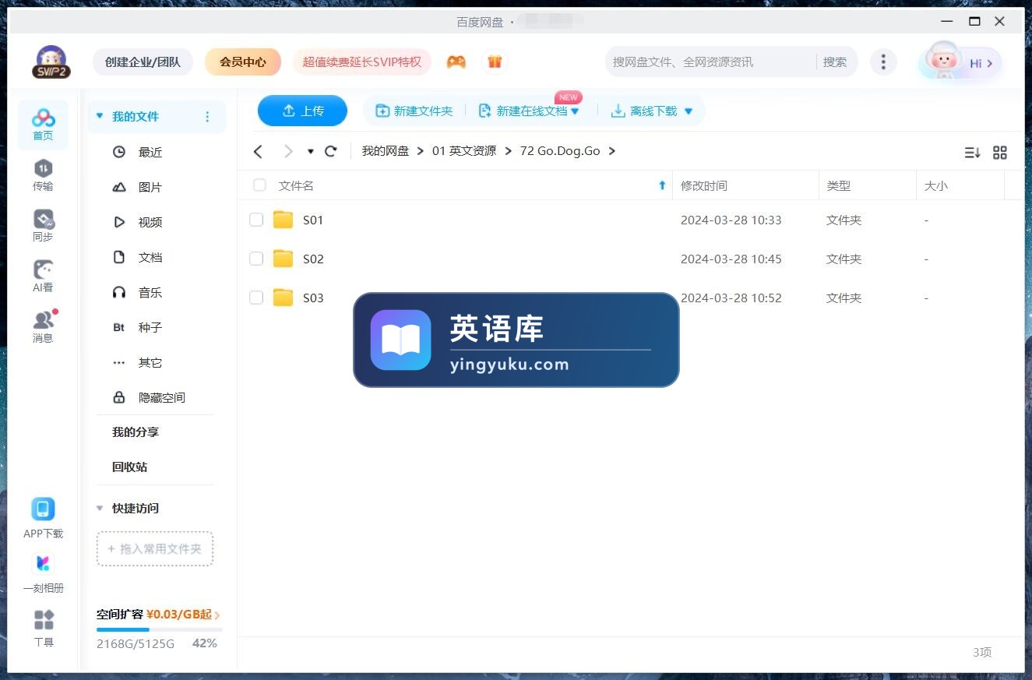Tick the checkbox for S02
Screen dimensions: 1032x680
(256, 259)
